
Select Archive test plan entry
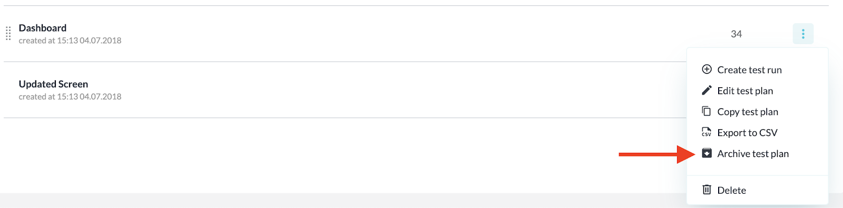pos(753,154)
